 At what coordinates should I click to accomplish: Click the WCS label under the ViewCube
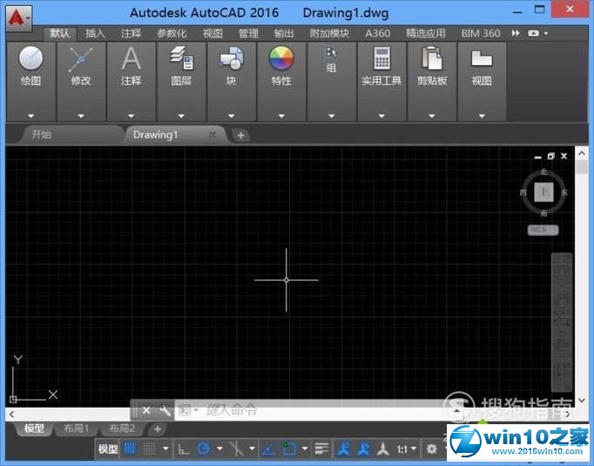542,230
